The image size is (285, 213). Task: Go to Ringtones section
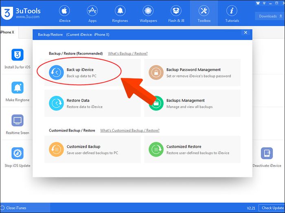click(120, 14)
